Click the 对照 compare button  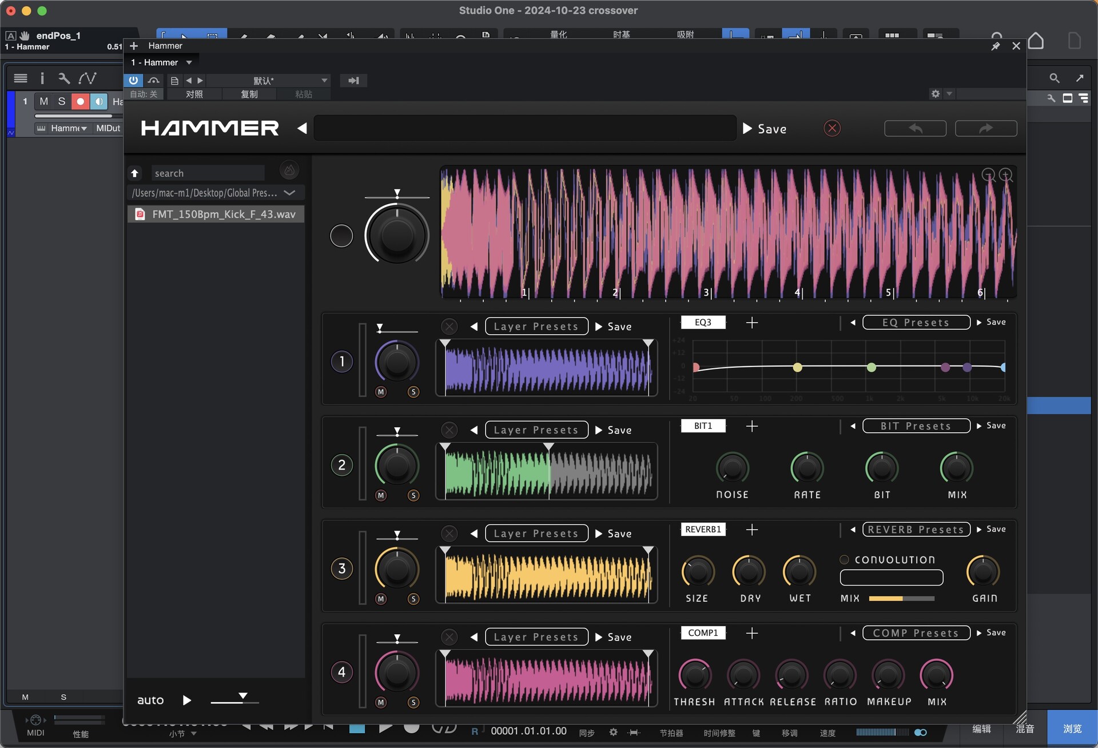(194, 94)
